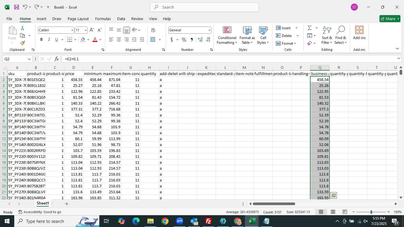Increase decimal places

tap(200, 40)
